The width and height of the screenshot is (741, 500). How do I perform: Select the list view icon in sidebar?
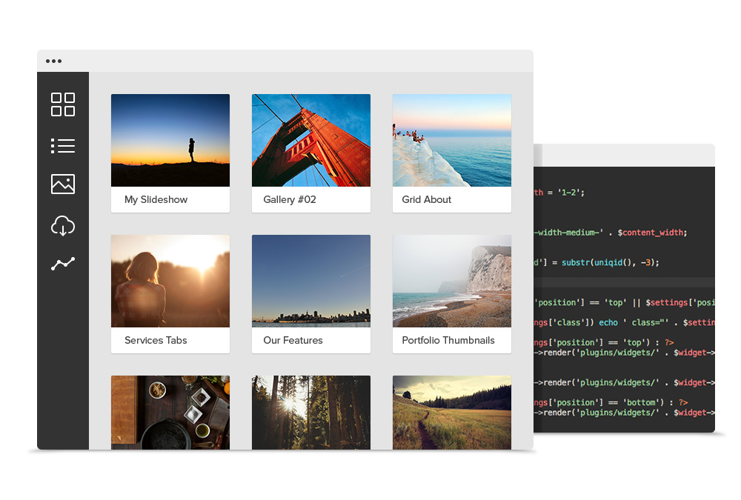(63, 146)
